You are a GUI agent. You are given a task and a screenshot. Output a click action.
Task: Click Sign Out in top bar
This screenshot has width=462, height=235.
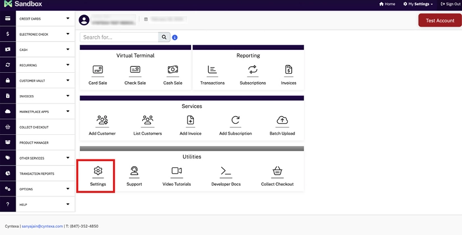click(450, 4)
